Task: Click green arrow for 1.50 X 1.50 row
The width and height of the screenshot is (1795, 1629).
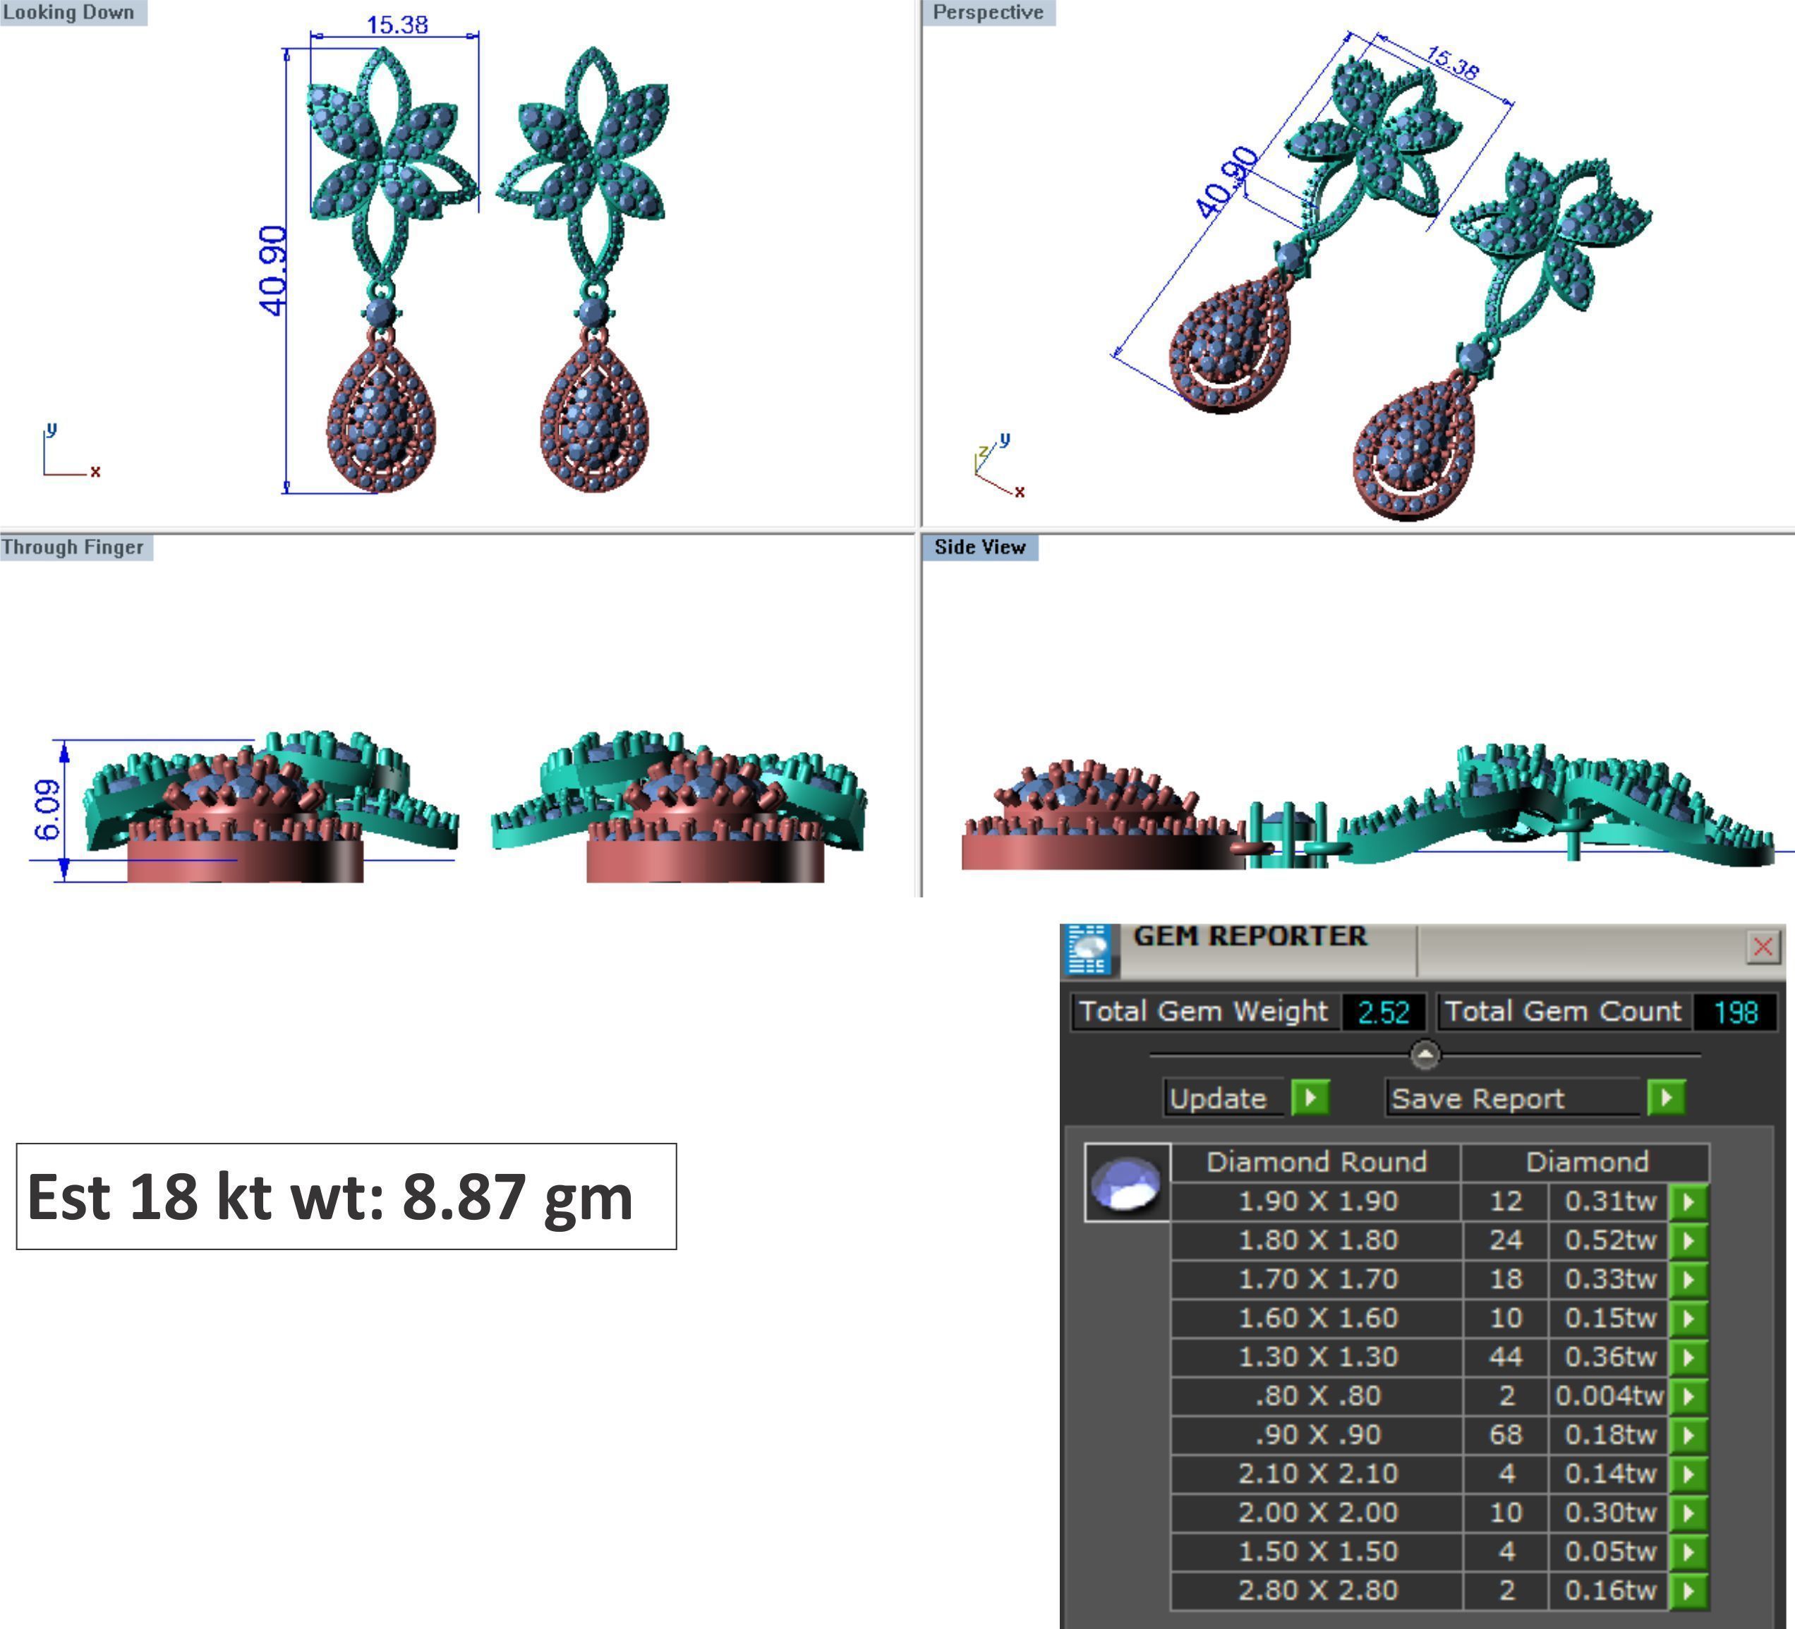Action: click(1688, 1551)
